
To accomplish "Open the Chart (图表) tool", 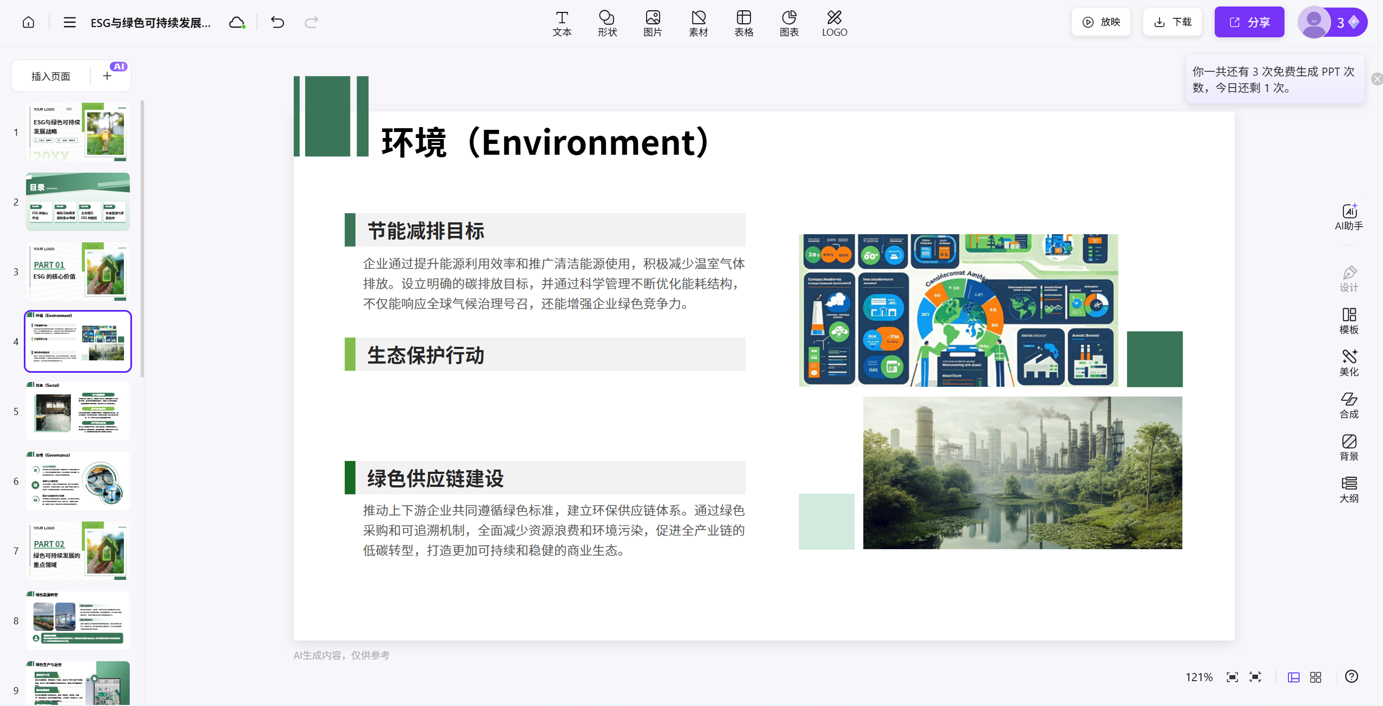I will click(x=789, y=23).
